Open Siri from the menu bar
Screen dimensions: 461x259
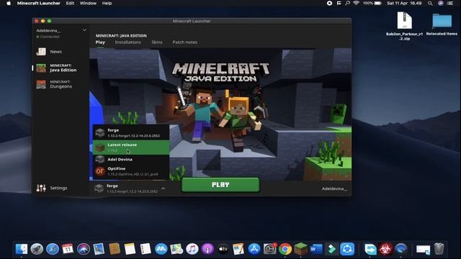pyautogui.click(x=440, y=3)
